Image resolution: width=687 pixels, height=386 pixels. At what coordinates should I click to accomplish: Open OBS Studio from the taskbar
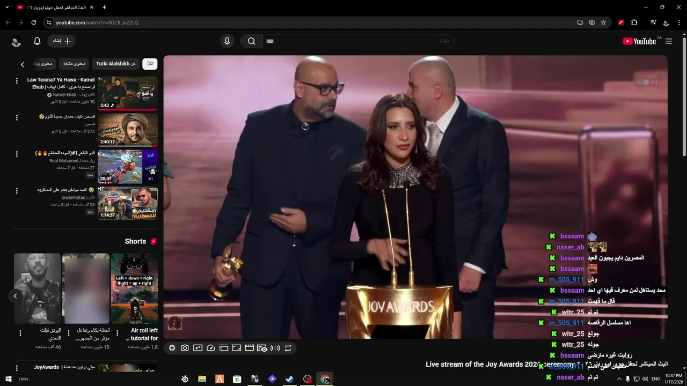[x=307, y=379]
